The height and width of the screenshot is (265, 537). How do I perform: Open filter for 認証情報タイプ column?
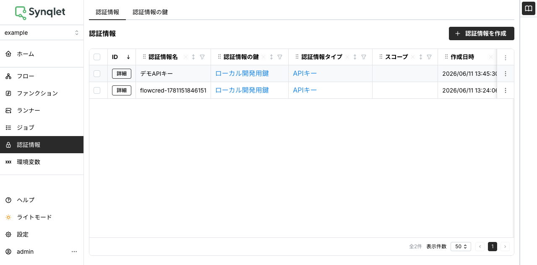point(364,57)
